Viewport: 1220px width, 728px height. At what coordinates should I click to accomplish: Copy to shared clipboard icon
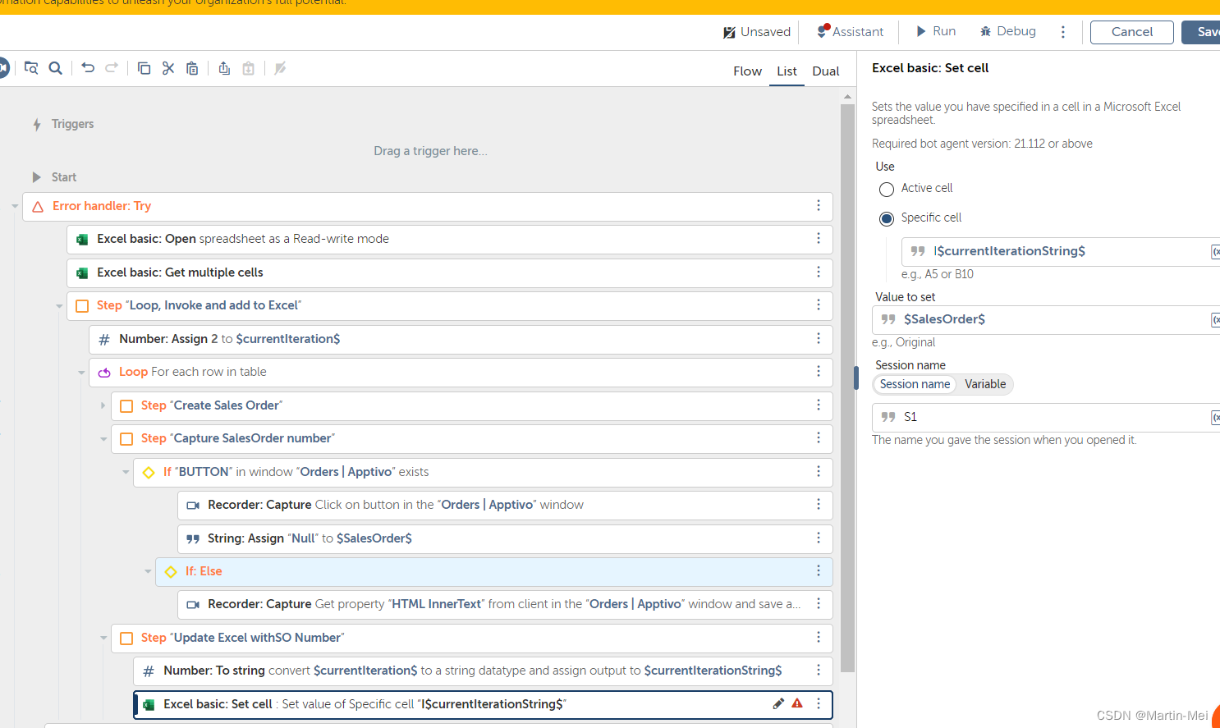224,68
